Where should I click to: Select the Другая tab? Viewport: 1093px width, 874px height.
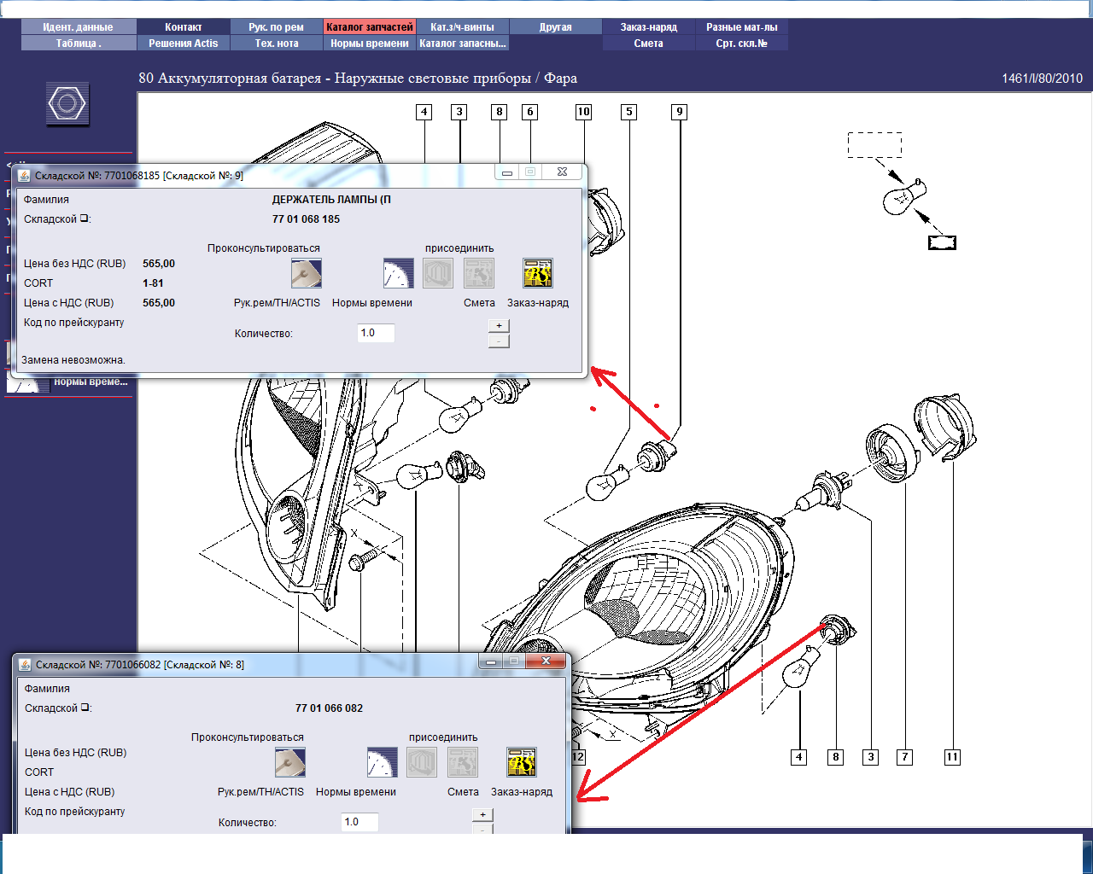click(556, 27)
